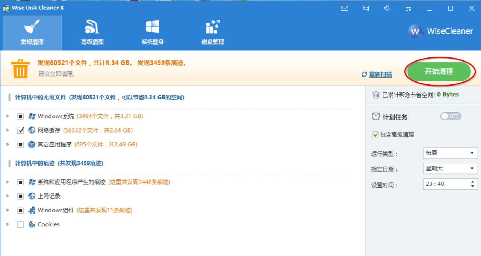Uncheck the 网络缓存 checkbox
This screenshot has height=256, width=481.
pos(21,130)
